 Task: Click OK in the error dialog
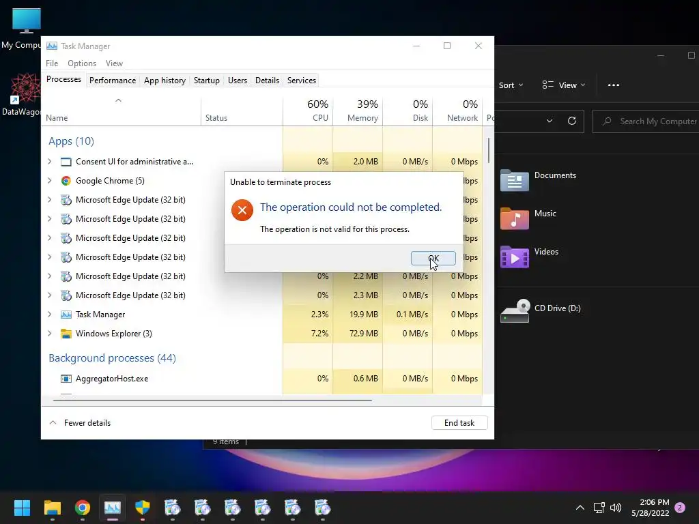click(x=433, y=258)
